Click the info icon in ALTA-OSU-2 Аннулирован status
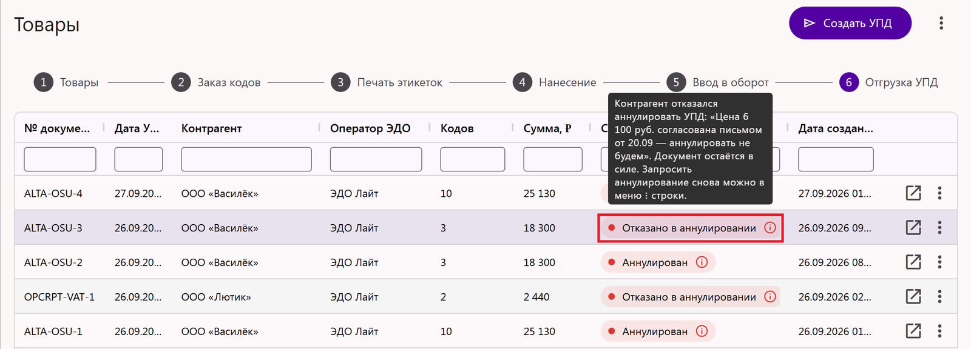The width and height of the screenshot is (971, 349). tap(702, 262)
